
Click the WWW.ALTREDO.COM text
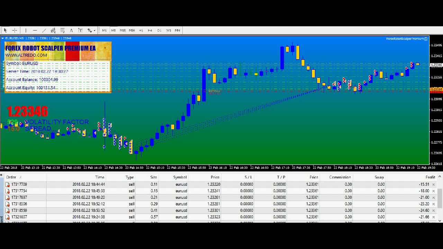click(x=26, y=55)
